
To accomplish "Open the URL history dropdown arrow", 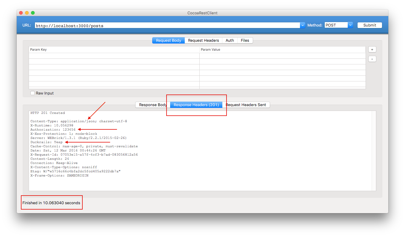I will [x=303, y=25].
